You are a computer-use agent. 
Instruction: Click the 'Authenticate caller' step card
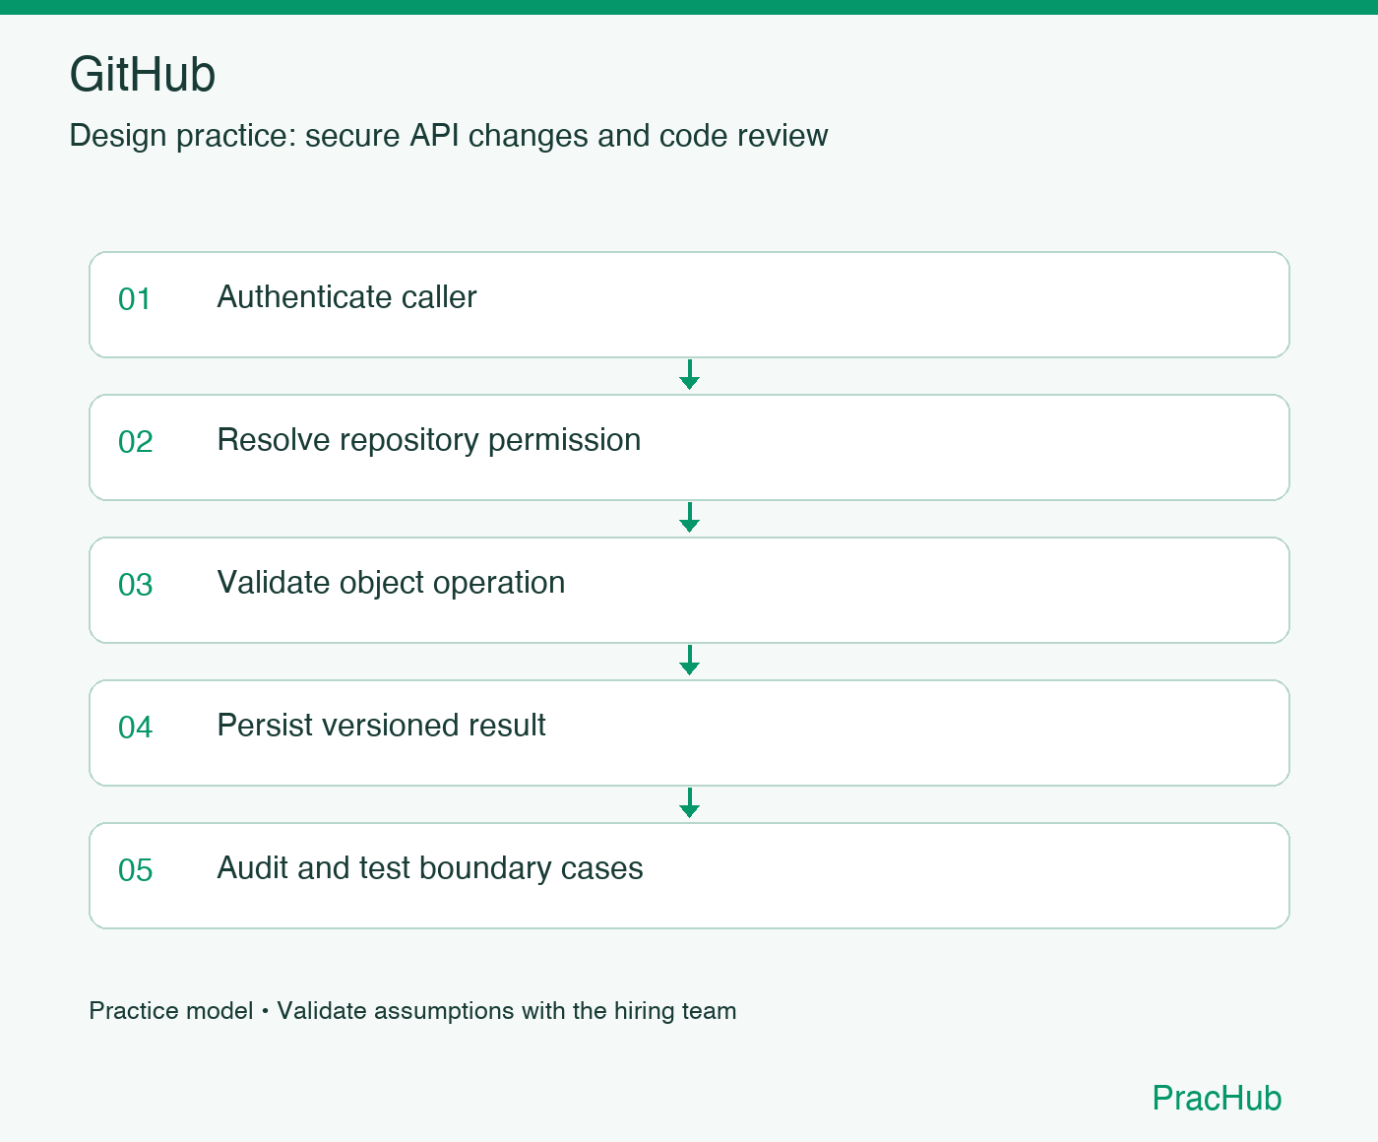(689, 304)
